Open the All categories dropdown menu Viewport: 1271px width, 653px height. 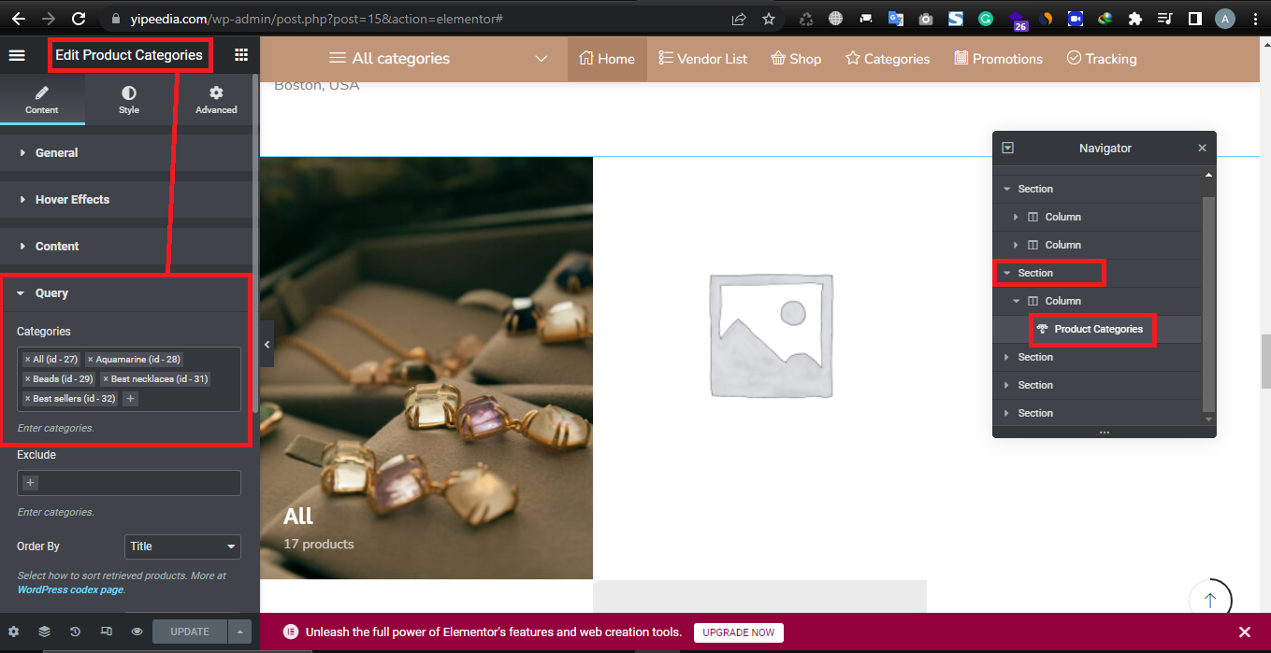438,59
